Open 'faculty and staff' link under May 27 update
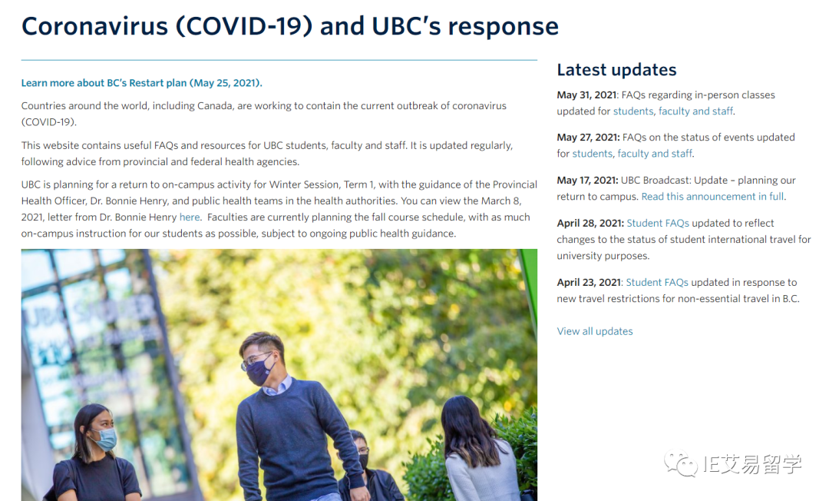This screenshot has height=501, width=829. click(x=655, y=154)
